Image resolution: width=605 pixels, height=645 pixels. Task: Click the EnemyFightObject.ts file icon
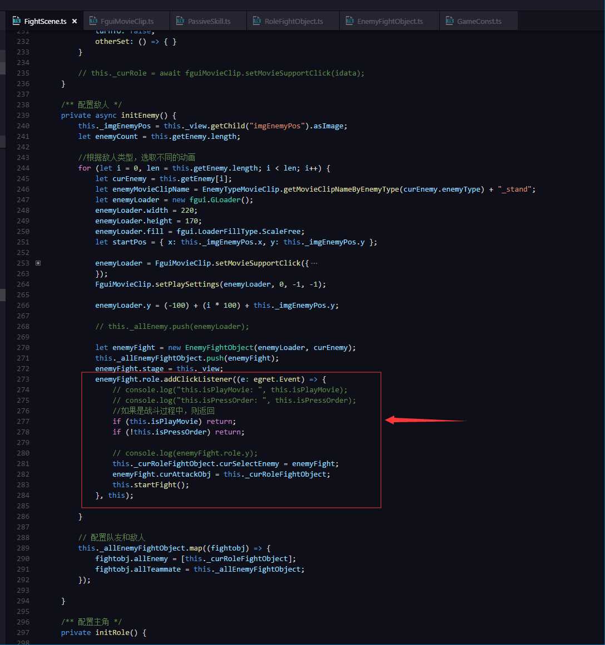pyautogui.click(x=349, y=21)
